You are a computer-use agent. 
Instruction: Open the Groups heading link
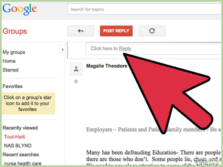click(x=15, y=31)
